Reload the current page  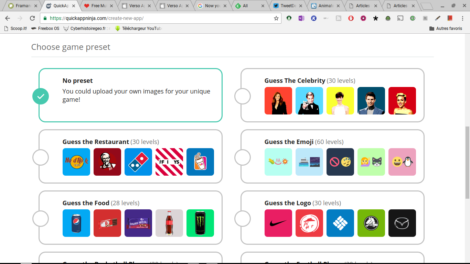[32, 18]
